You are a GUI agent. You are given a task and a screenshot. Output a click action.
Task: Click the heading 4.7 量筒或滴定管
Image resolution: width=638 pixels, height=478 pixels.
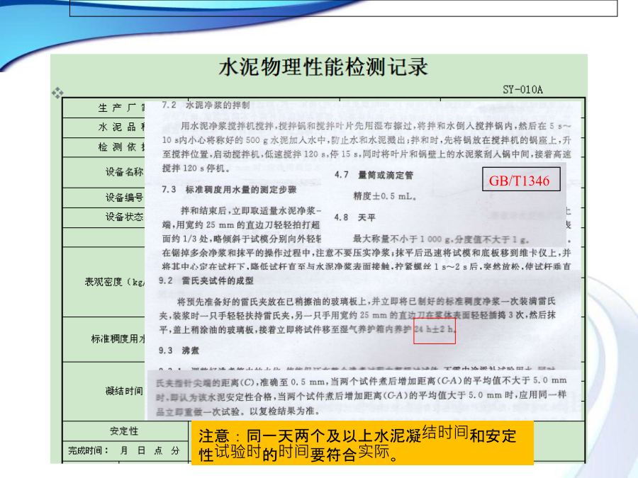click(x=374, y=175)
